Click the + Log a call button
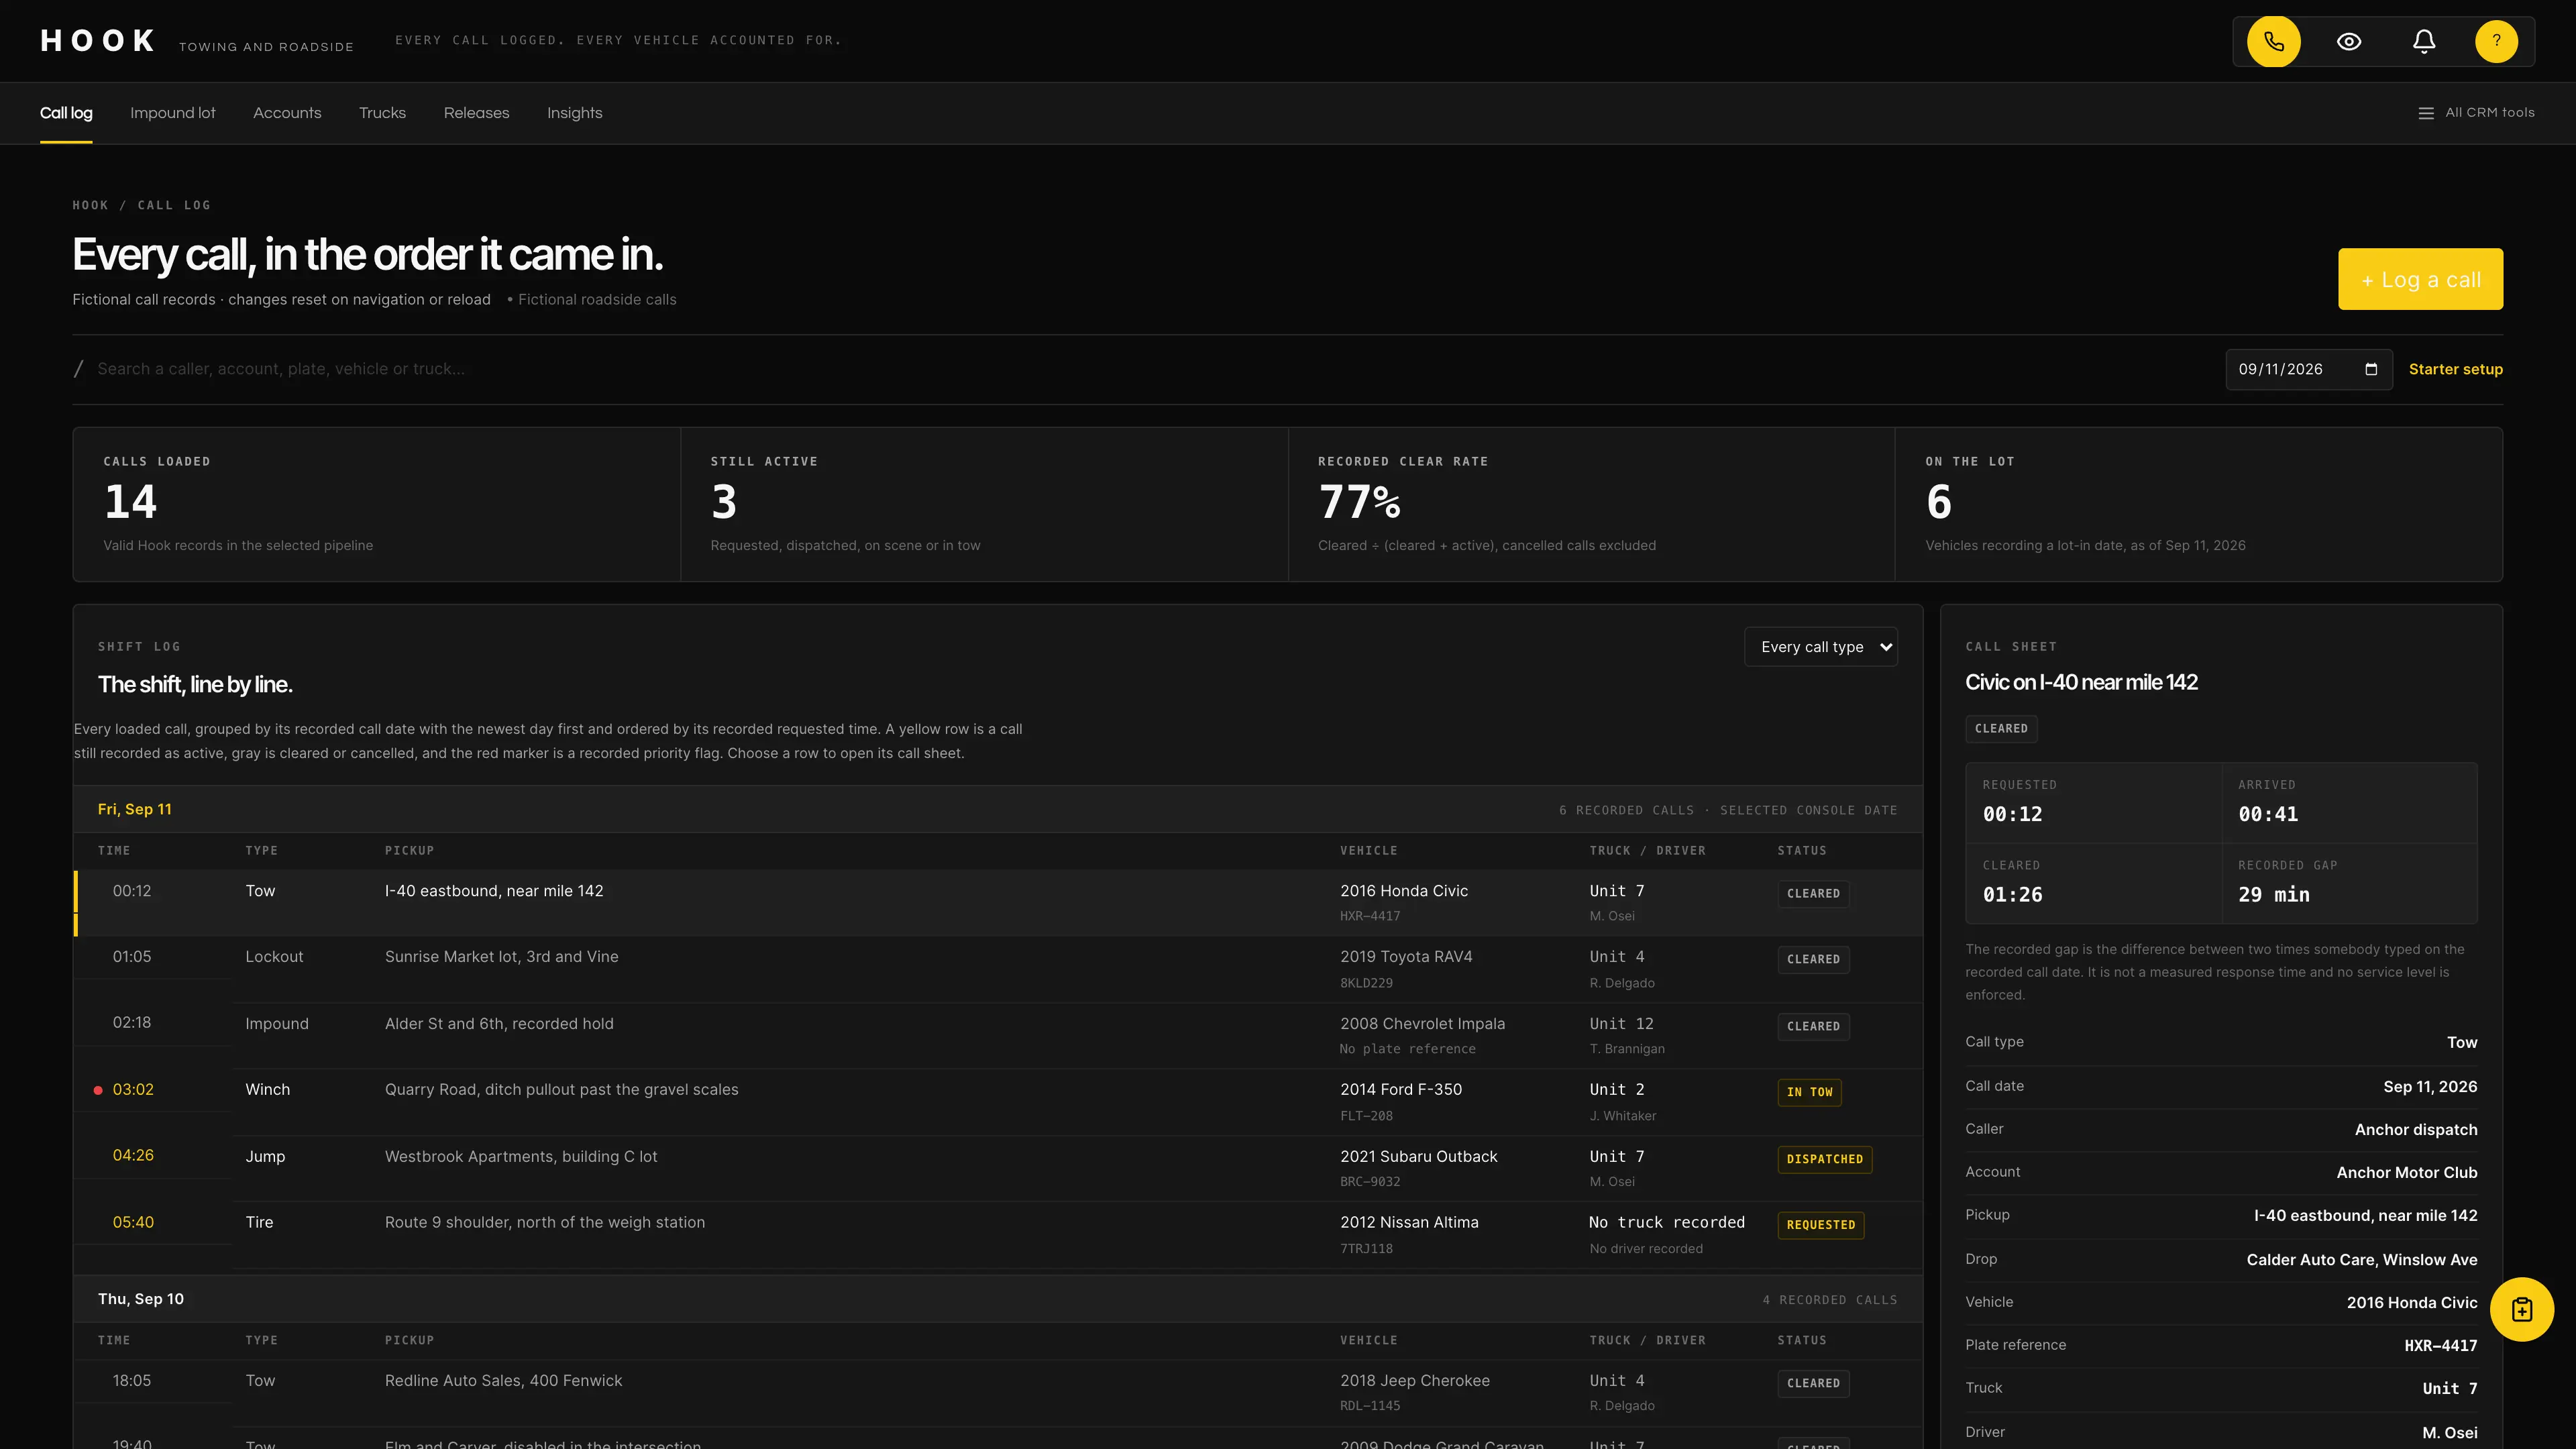Screen dimensions: 2576x1449 (2420, 279)
